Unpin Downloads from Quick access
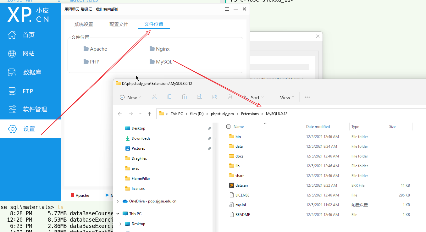The image size is (426, 232). click(209, 138)
